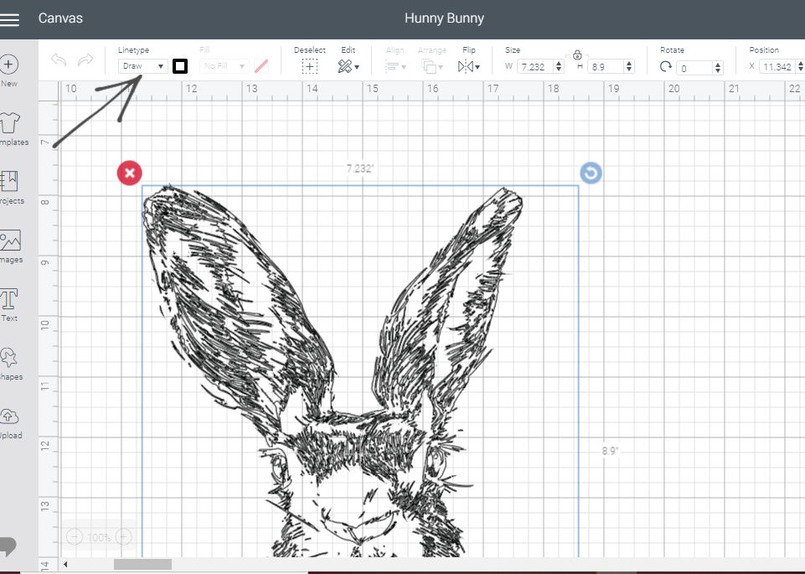
Task: Toggle the aspect ratio lock icon
Action: point(577,54)
